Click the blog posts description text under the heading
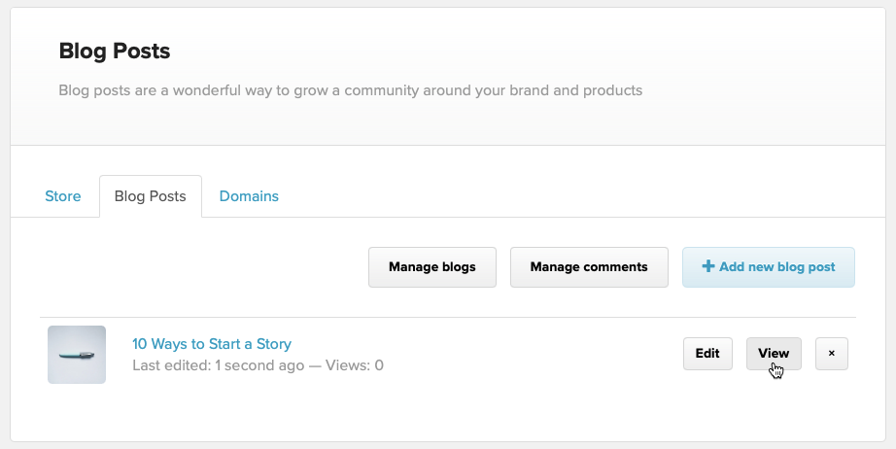The height and width of the screenshot is (449, 896). 350,90
